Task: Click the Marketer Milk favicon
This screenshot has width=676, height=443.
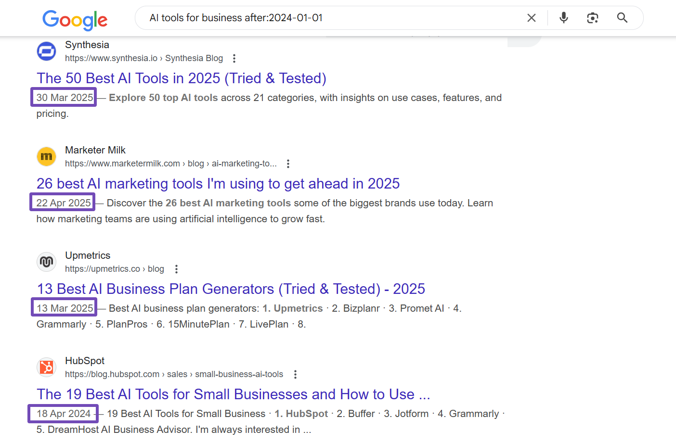Action: click(x=47, y=157)
